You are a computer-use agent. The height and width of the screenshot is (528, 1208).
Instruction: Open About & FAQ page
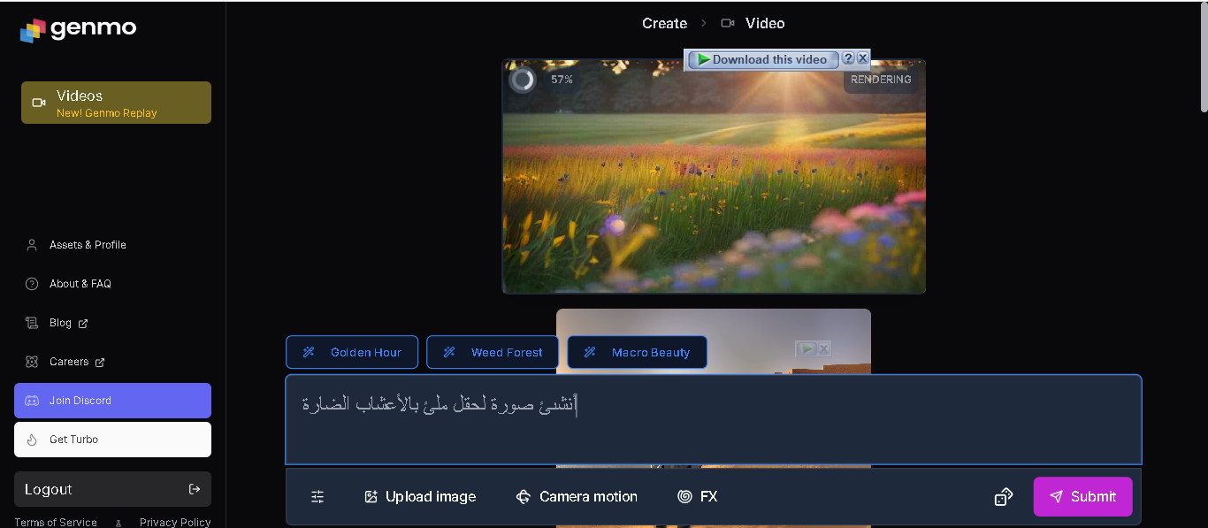80,284
